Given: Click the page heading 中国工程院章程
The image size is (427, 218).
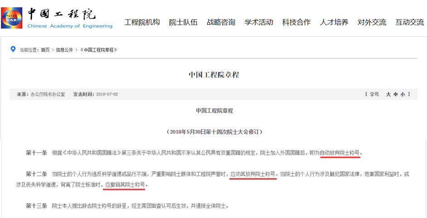Looking at the screenshot, I should click(x=214, y=75).
